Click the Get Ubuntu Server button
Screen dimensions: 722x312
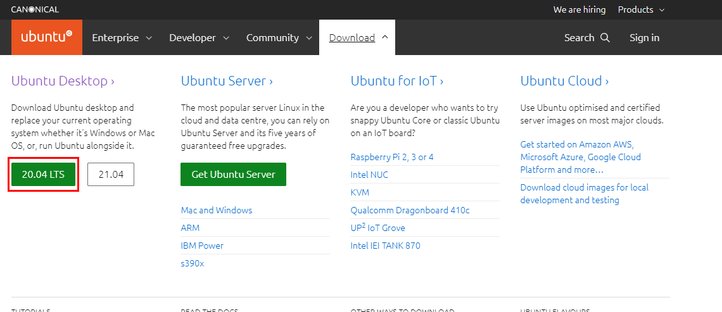234,175
